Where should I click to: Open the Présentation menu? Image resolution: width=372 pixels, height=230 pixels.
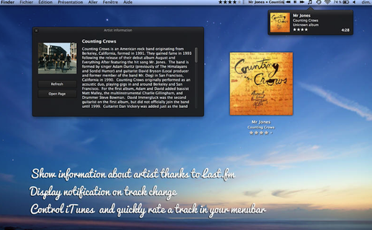(71, 2)
